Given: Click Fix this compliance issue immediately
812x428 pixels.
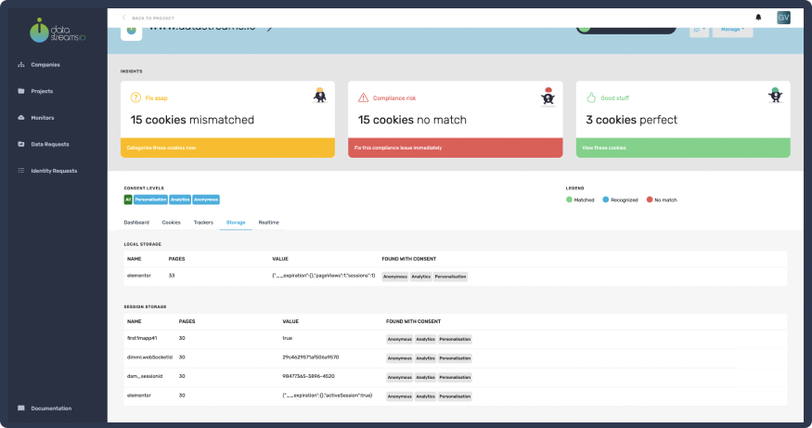Looking at the screenshot, I should [398, 148].
